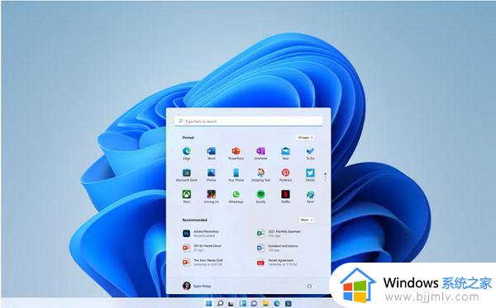Open the Widgets taskbar icon
The width and height of the screenshot is (496, 308).
[242, 304]
